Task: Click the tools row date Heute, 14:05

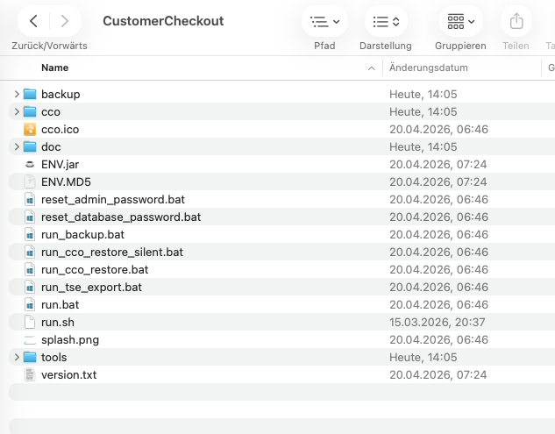Action: pyautogui.click(x=423, y=357)
